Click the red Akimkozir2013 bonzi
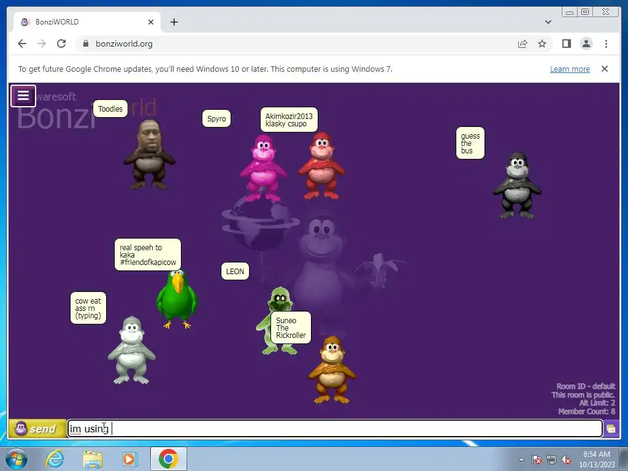The image size is (628, 471). point(321,166)
